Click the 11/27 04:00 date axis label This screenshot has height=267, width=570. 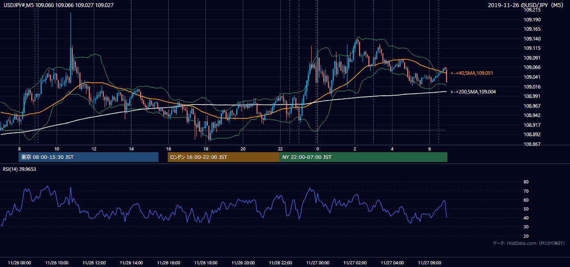(392, 263)
